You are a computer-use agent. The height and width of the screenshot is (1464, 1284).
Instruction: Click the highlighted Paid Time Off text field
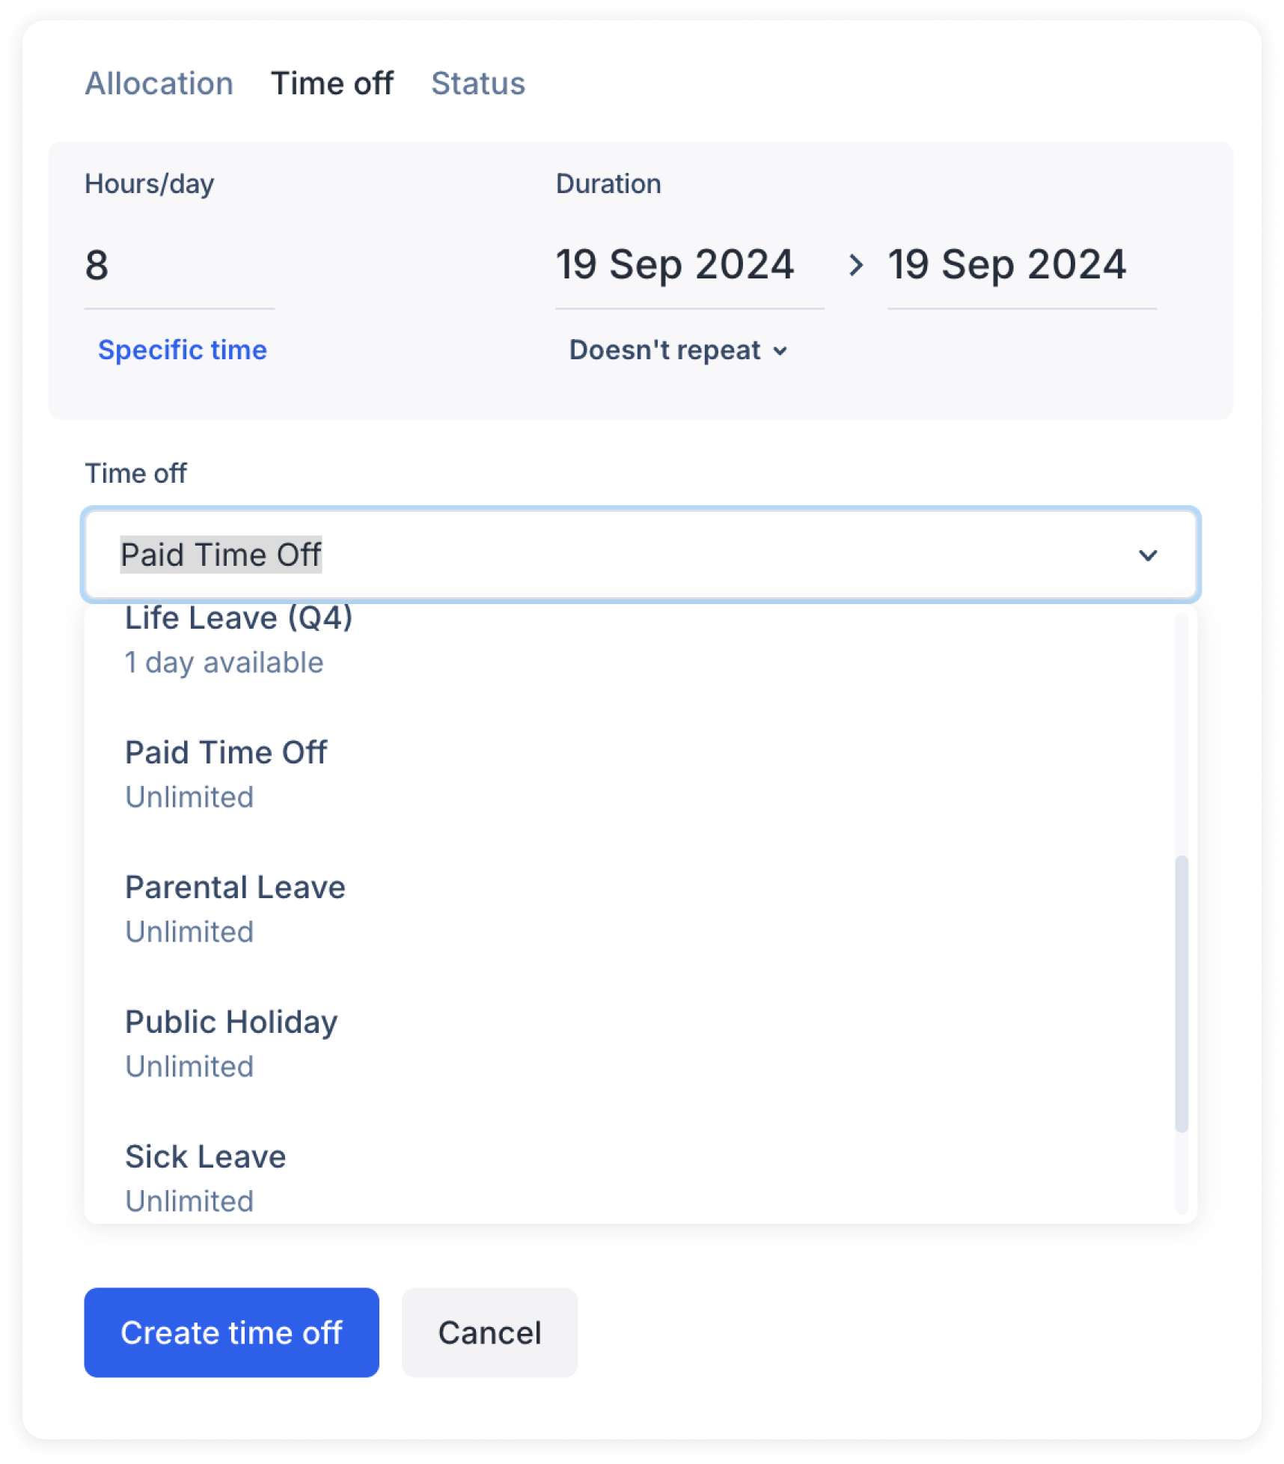click(221, 555)
